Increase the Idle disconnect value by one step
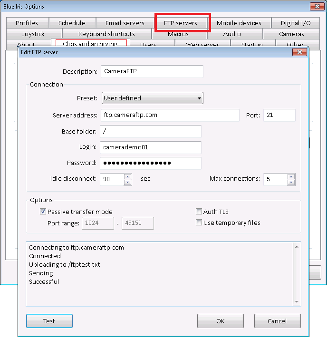327x339 pixels. 127,176
